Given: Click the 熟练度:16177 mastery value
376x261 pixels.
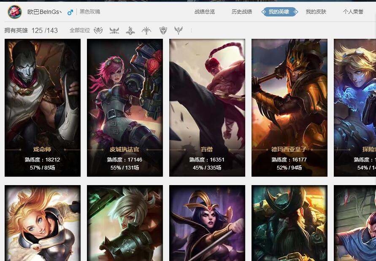Looking at the screenshot, I should [289, 160].
